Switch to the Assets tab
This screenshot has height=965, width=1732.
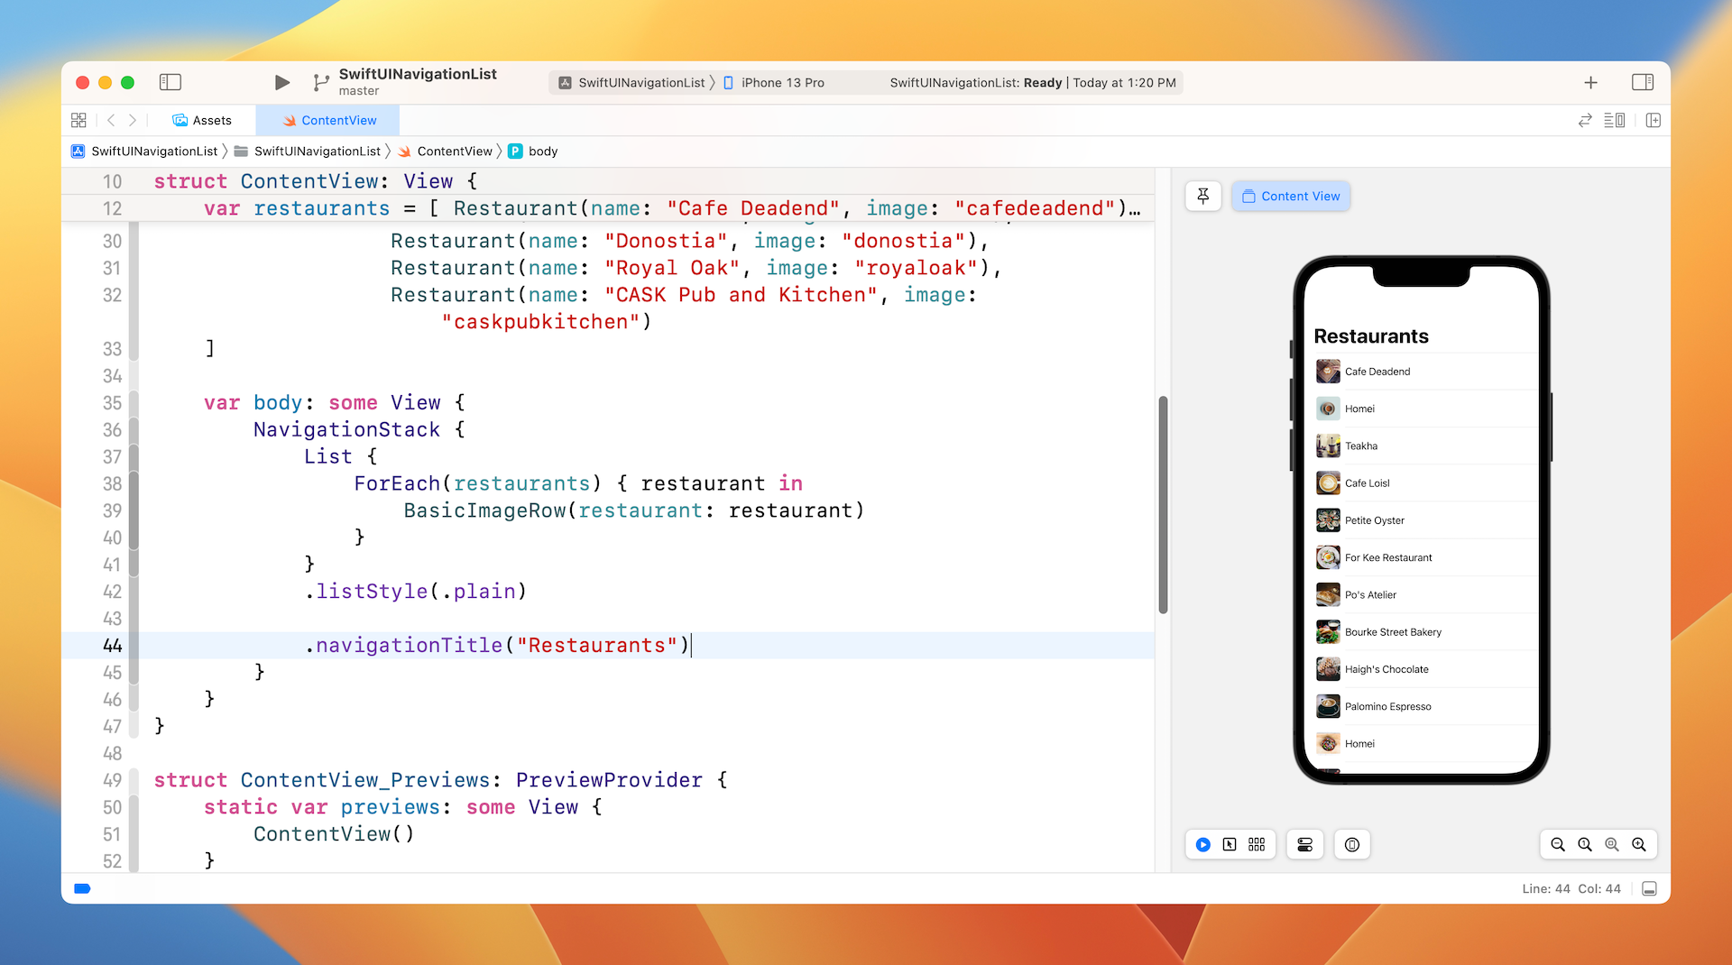tap(202, 120)
